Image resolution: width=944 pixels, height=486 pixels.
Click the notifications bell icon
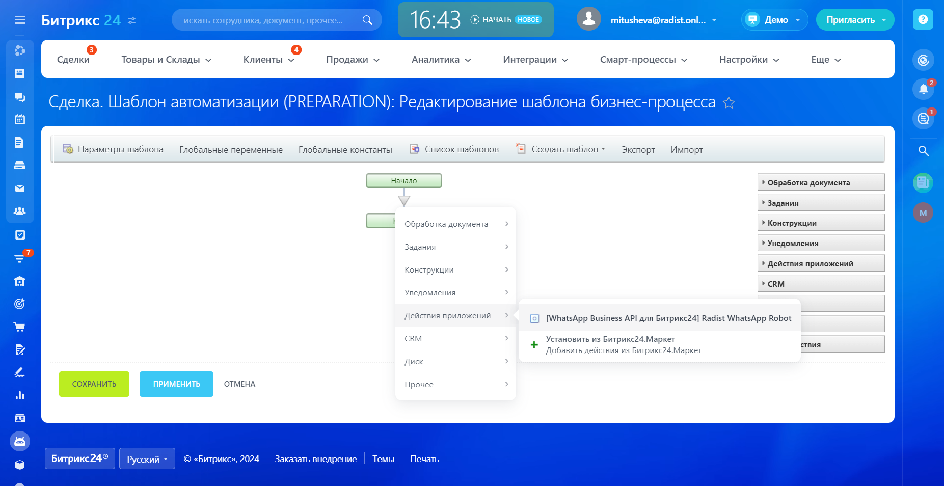point(923,90)
